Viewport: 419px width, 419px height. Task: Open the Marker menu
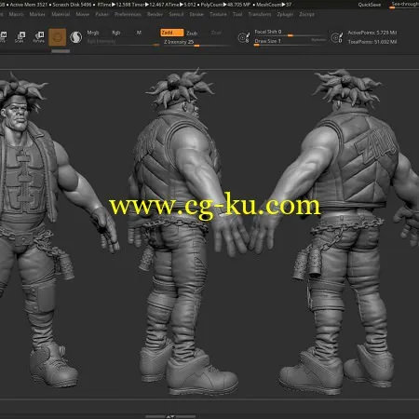pyautogui.click(x=37, y=14)
